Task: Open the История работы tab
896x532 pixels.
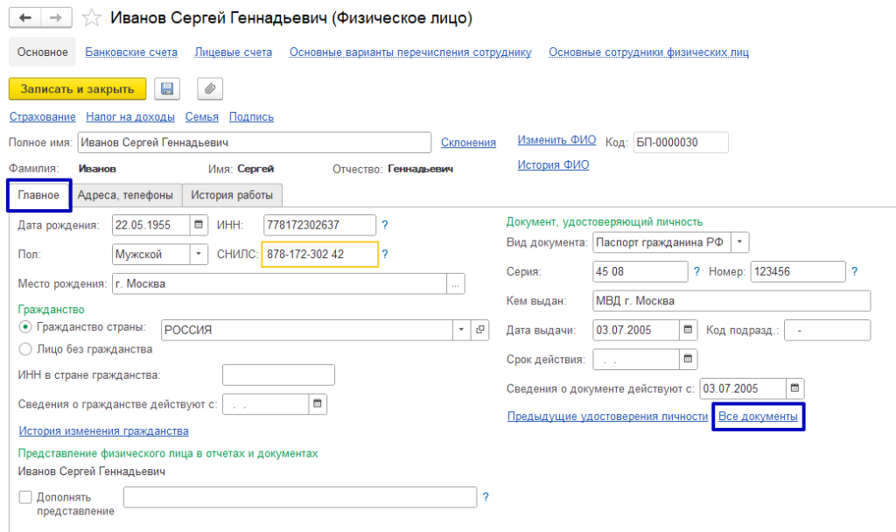Action: 232,195
